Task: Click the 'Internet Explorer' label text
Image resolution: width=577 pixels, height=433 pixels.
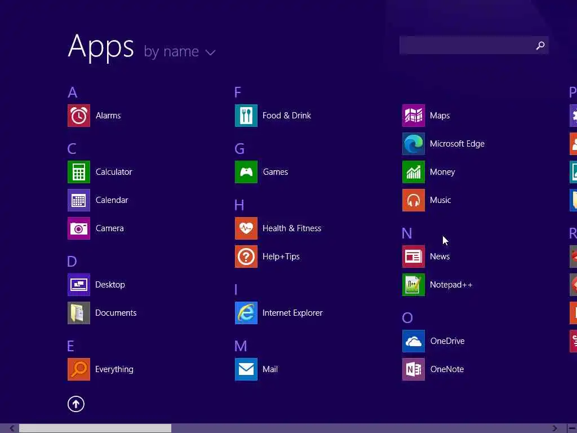Action: tap(292, 313)
